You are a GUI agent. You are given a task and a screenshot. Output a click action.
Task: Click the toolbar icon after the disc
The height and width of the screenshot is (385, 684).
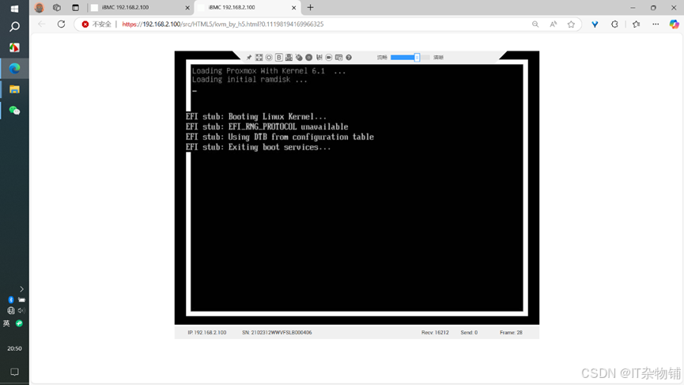point(319,58)
